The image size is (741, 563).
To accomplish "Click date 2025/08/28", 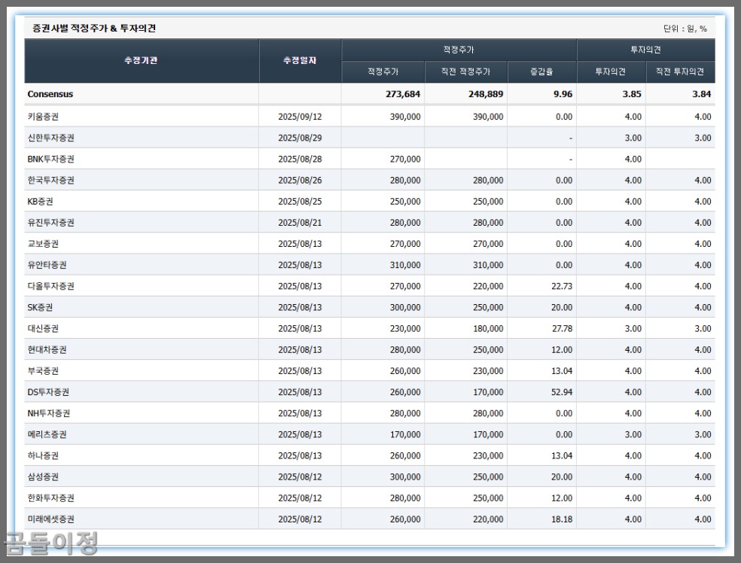I will click(300, 159).
